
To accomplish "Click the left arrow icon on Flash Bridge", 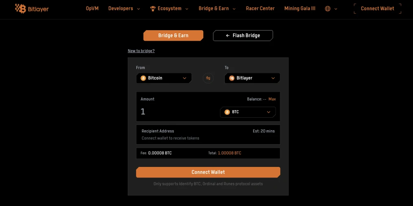I will click(228, 35).
